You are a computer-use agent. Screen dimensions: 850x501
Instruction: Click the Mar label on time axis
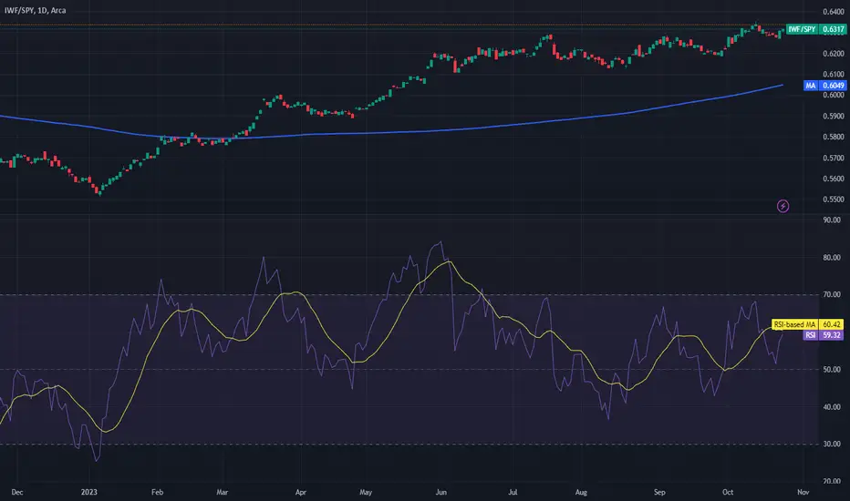pos(223,492)
